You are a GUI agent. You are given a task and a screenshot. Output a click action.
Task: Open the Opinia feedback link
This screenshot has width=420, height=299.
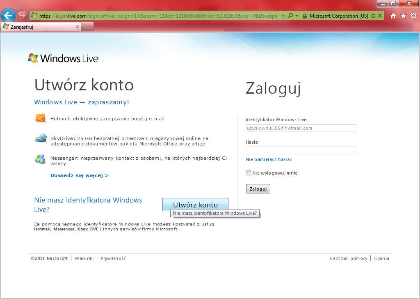(x=382, y=258)
